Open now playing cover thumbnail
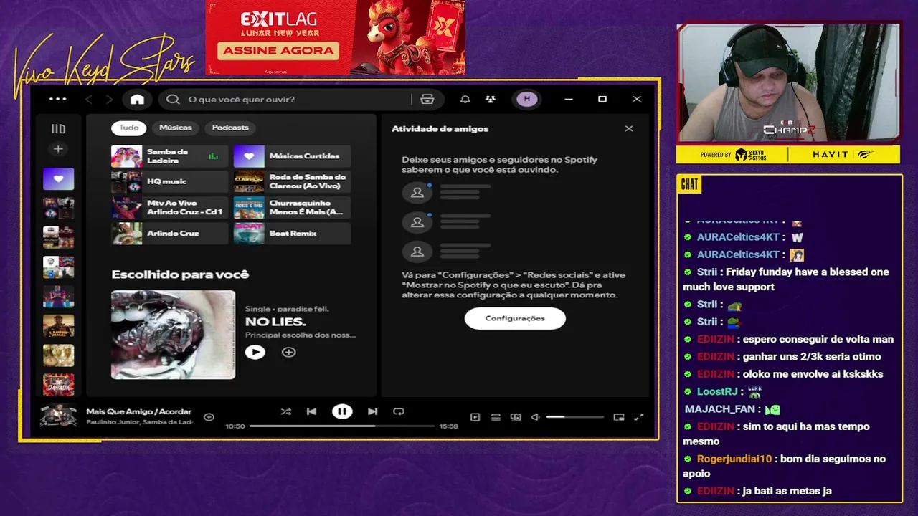 [58, 416]
